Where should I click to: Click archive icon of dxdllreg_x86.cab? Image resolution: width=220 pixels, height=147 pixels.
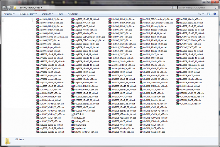click(72, 121)
